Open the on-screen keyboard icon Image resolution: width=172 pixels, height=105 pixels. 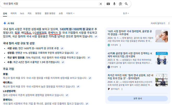(108, 4)
